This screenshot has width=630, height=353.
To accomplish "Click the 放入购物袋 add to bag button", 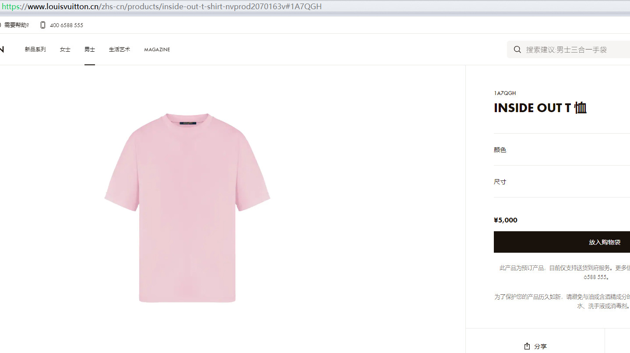I will [562, 242].
